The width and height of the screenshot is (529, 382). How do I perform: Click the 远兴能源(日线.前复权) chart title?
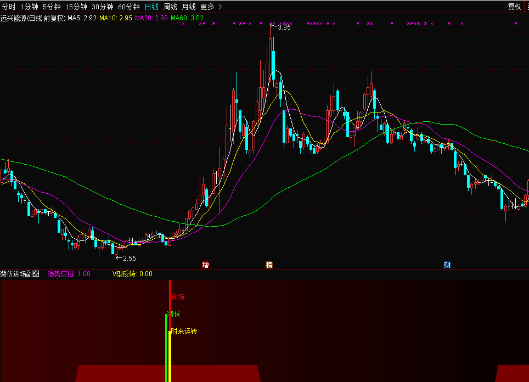tap(33, 18)
